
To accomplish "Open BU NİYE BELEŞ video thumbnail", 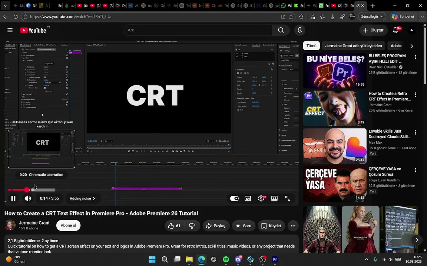I will (335, 71).
